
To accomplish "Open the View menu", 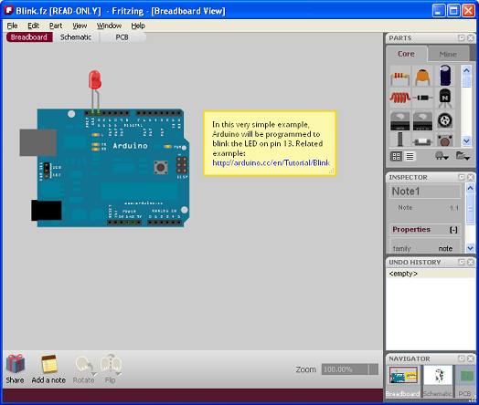I will tap(80, 26).
